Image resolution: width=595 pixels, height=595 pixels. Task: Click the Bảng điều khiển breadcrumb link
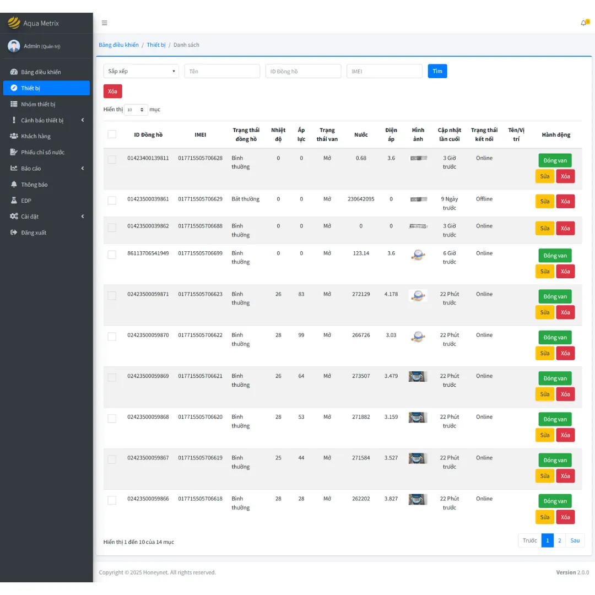118,45
